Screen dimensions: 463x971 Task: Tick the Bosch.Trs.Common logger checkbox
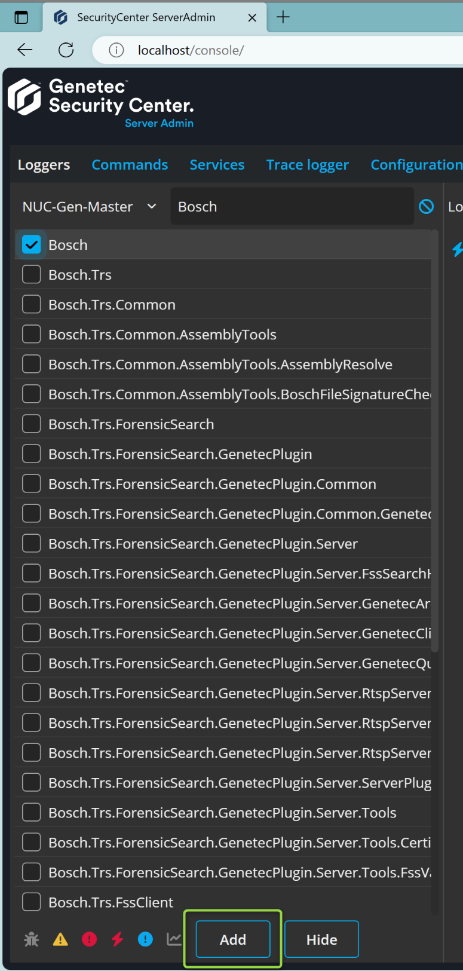coord(32,304)
